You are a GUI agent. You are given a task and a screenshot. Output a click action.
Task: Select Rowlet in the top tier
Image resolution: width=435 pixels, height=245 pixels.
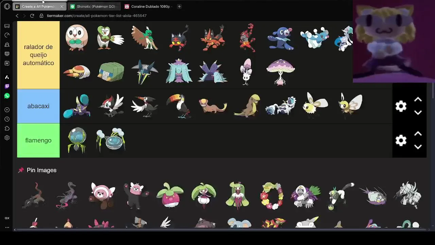pyautogui.click(x=77, y=38)
